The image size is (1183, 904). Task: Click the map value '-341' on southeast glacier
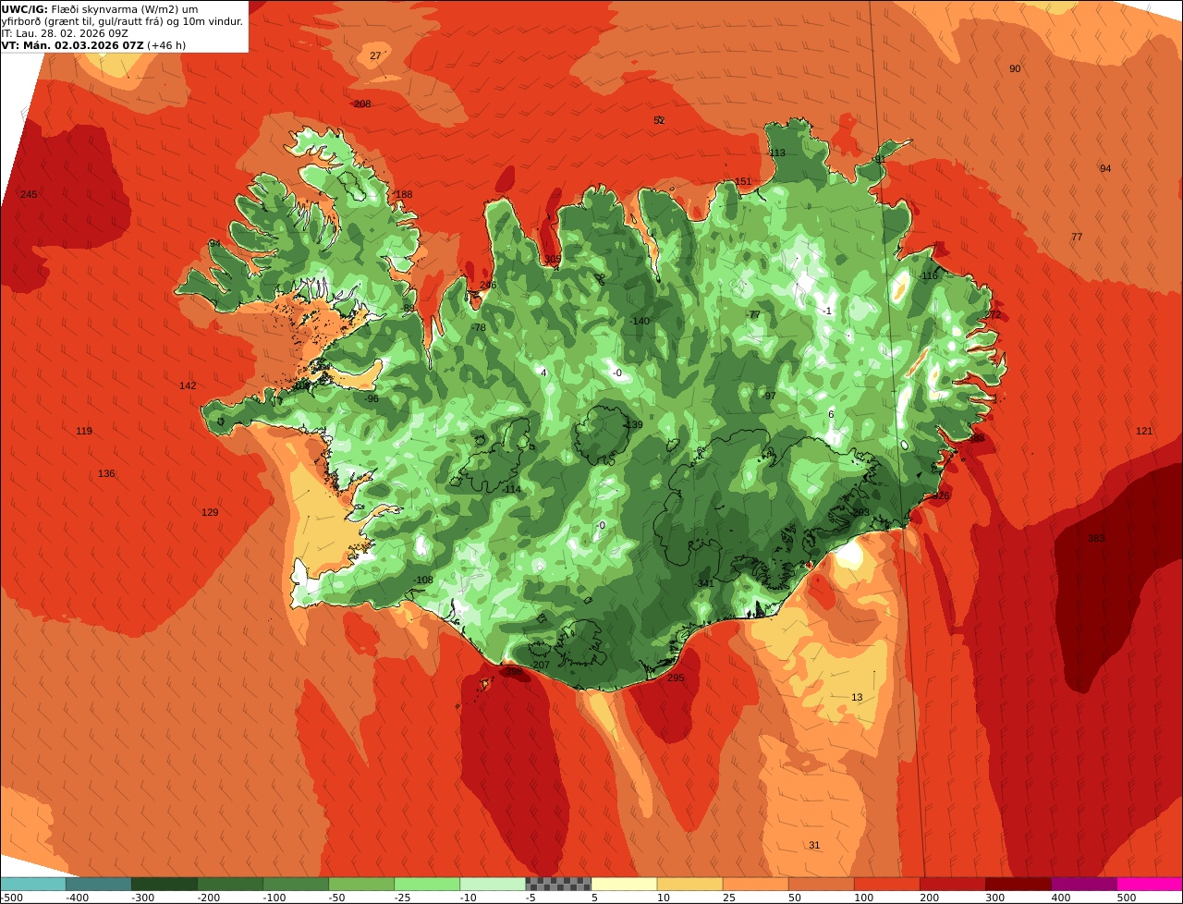(x=704, y=583)
